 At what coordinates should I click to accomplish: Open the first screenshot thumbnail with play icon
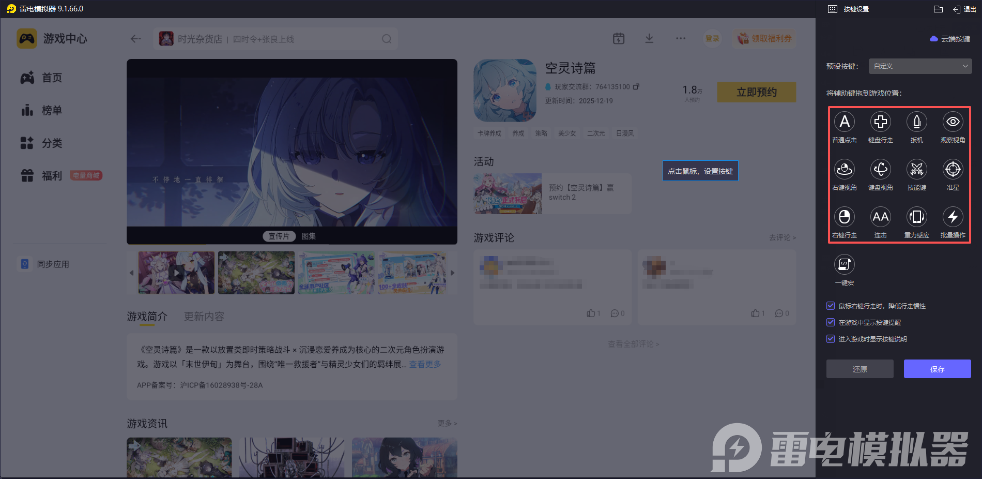pos(176,273)
